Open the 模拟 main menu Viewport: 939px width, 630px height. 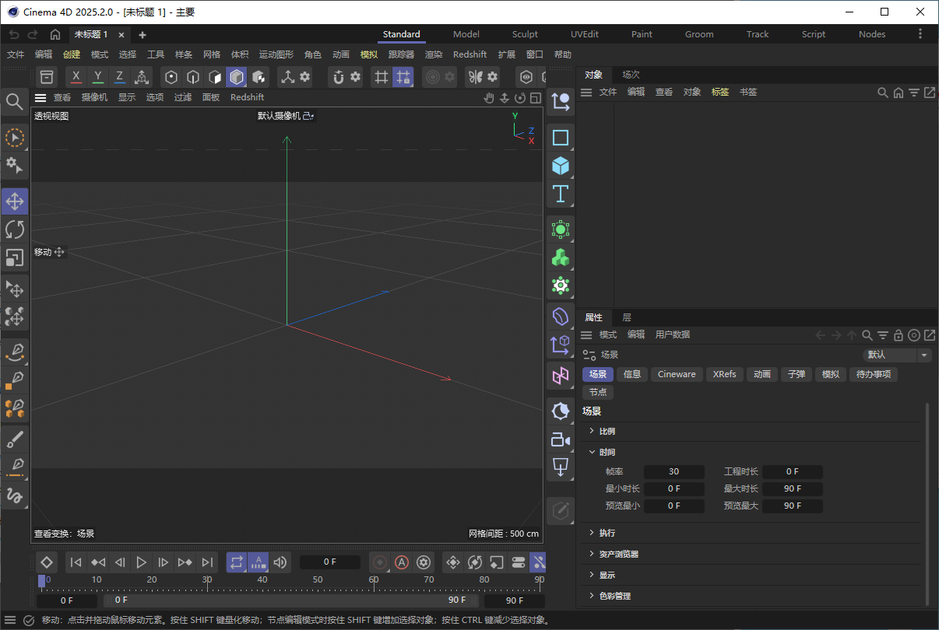(369, 54)
